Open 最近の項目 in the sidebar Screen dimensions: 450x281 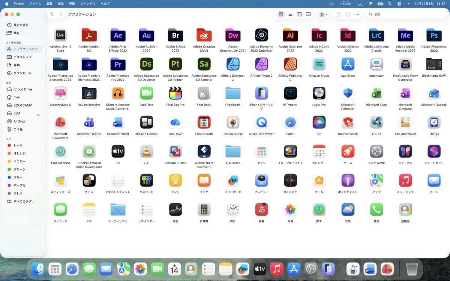pos(24,25)
